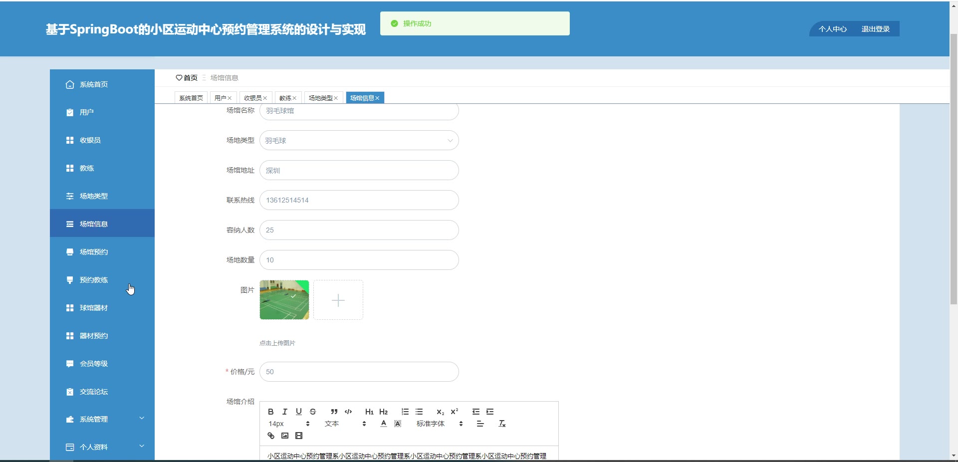Click the plus box to upload image
The image size is (958, 462).
click(x=338, y=300)
